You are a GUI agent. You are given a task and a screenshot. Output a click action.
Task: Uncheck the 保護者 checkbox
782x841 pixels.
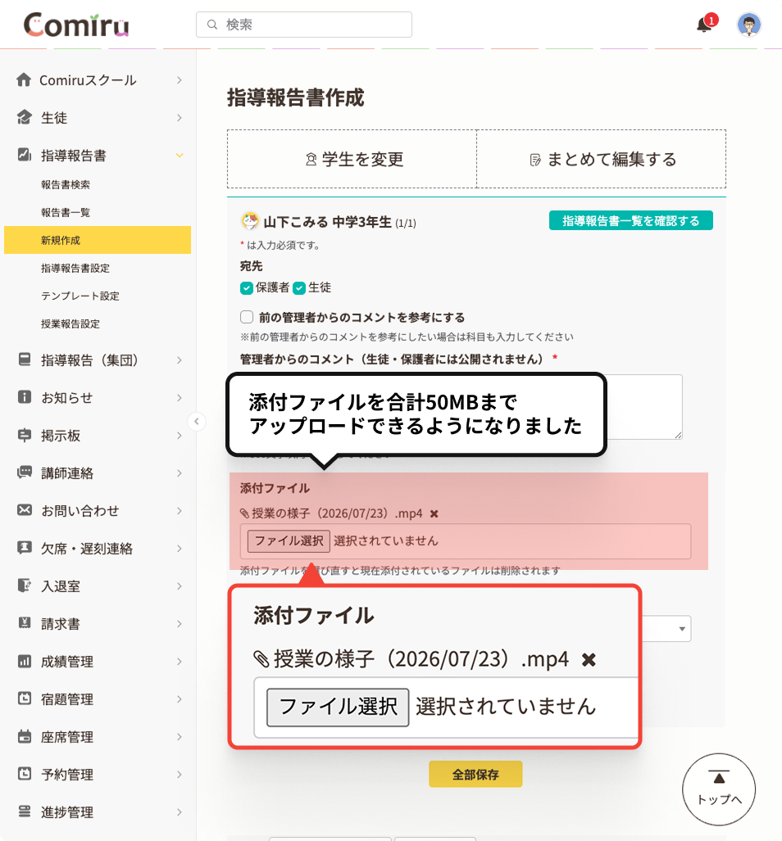point(247,288)
